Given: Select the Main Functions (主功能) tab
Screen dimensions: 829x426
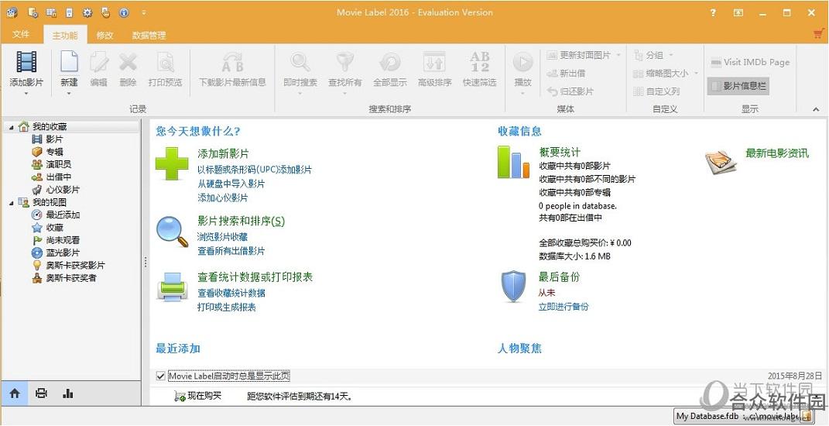Looking at the screenshot, I should [x=65, y=35].
